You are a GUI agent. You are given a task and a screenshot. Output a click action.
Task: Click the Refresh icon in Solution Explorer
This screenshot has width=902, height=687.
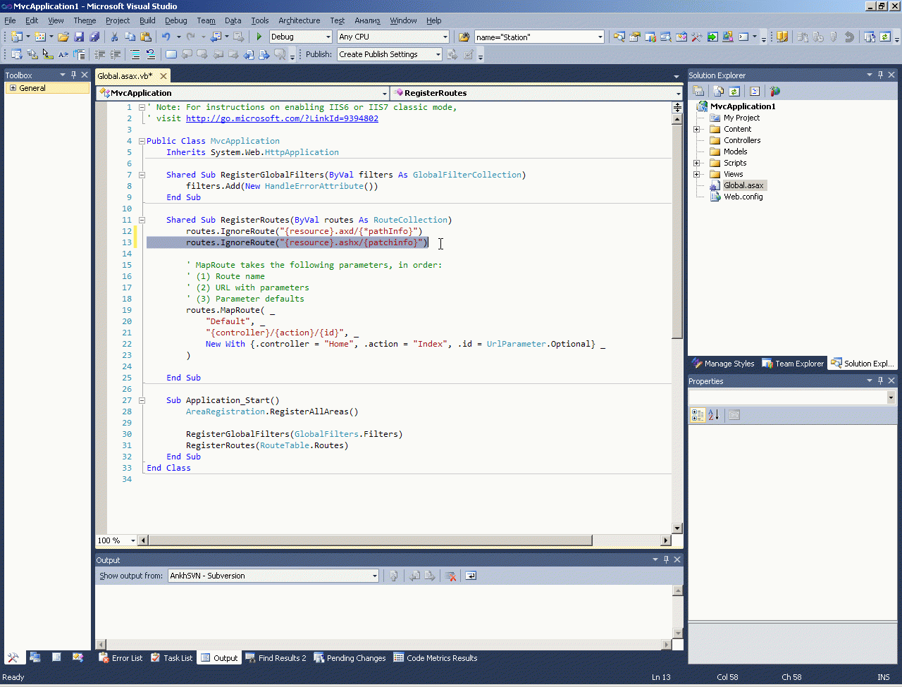(734, 91)
